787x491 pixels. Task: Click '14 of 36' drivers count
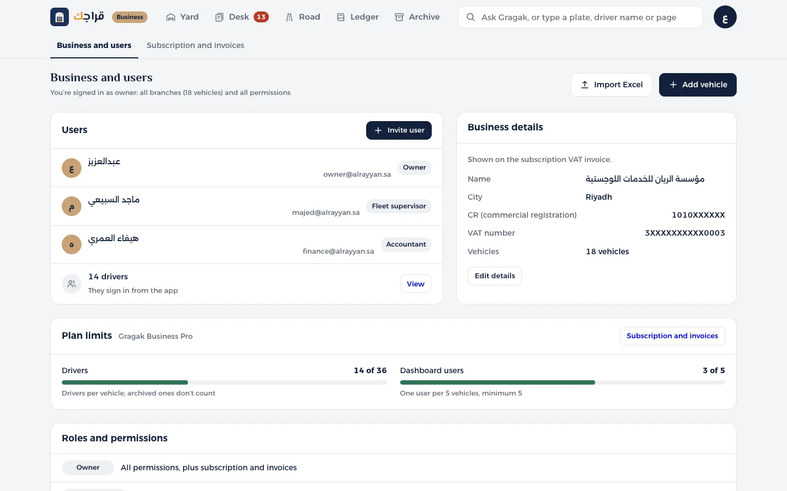click(370, 370)
